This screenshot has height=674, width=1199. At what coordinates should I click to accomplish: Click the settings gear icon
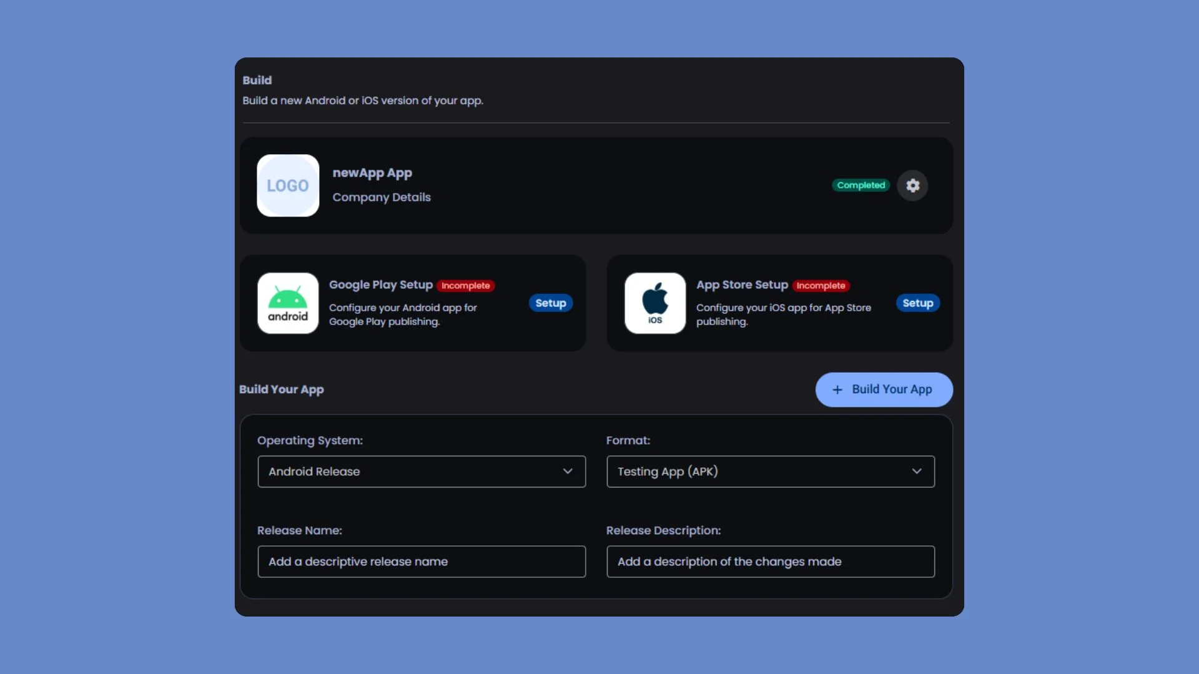pyautogui.click(x=912, y=185)
